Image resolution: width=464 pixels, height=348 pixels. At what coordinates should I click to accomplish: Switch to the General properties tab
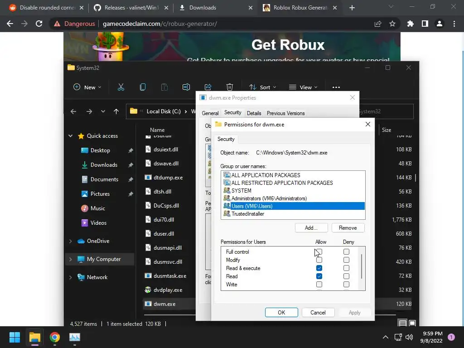[210, 113]
